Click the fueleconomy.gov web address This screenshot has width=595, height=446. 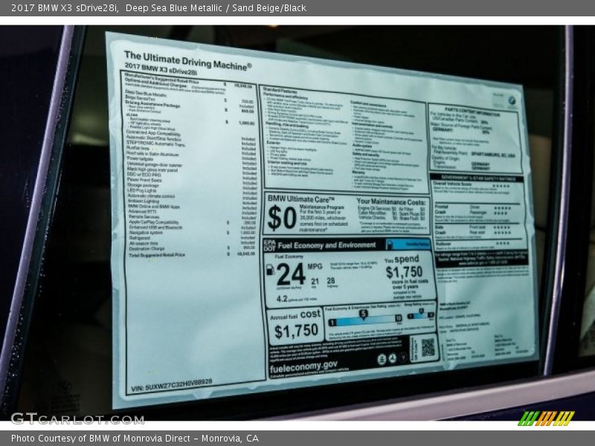click(x=303, y=366)
